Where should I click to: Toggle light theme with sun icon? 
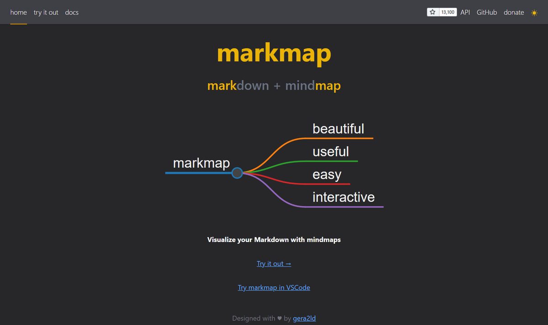[x=534, y=12]
